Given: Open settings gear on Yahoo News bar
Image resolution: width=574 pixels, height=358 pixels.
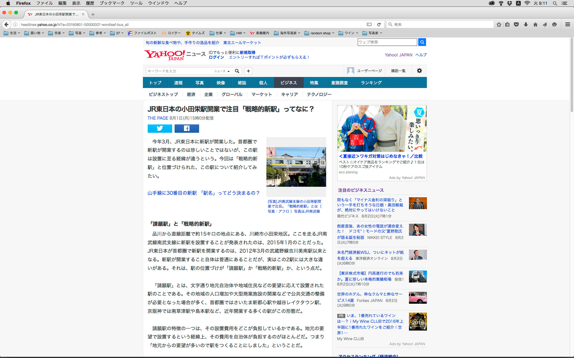Looking at the screenshot, I should point(419,71).
